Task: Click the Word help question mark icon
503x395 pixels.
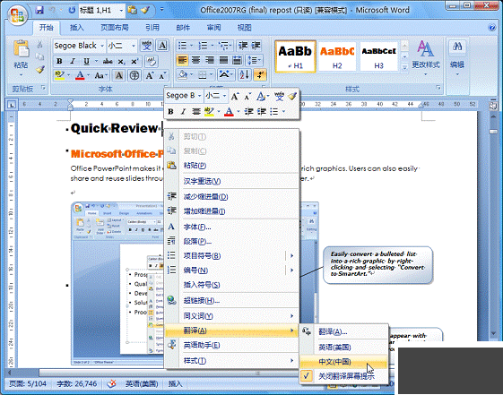Action: point(491,27)
